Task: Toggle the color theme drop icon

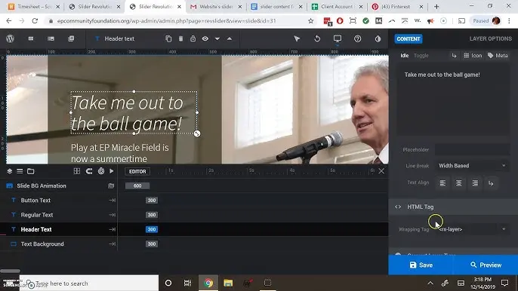Action: [378, 38]
